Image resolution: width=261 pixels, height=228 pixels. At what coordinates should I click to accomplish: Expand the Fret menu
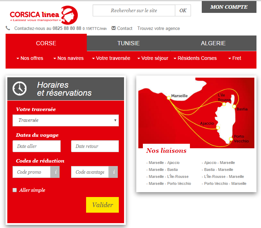point(235,58)
